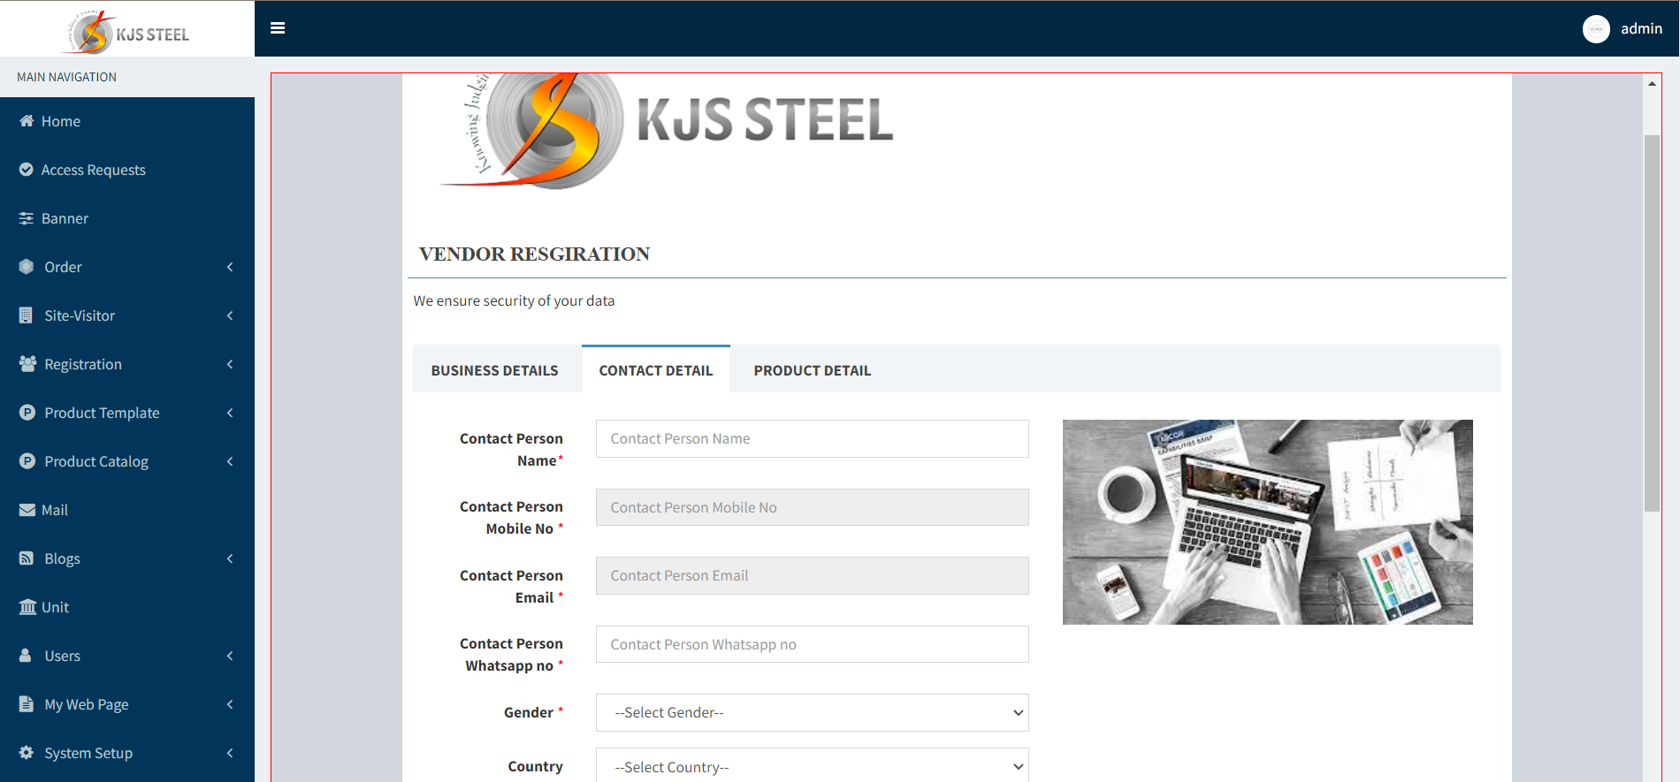Click 'We ensure security of your data'
Viewport: 1680px width, 782px height.
[514, 300]
